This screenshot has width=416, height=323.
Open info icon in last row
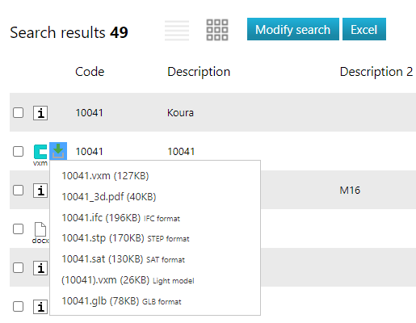coord(40,307)
